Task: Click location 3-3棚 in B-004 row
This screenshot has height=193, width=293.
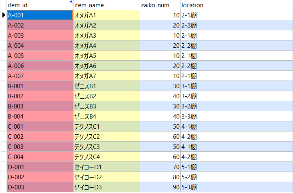Action: [236, 116]
